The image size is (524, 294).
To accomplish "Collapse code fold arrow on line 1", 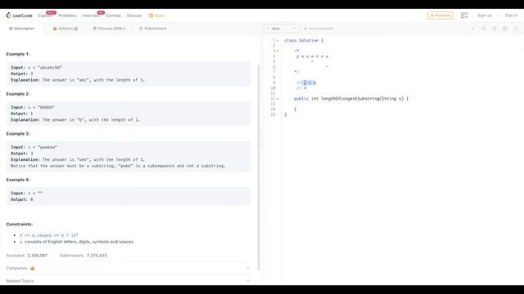I will pos(278,40).
